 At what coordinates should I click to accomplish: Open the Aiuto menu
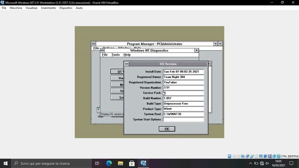(x=79, y=8)
